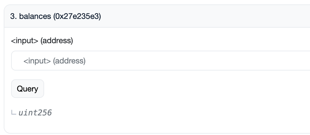Click the right end of the address input
This screenshot has width=310, height=135.
point(300,61)
